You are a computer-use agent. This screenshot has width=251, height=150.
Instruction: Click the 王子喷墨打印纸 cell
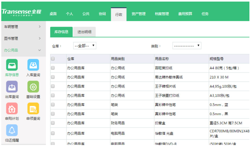pyautogui.click(x=181, y=96)
